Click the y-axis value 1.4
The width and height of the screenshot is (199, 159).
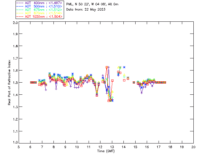[15, 95]
